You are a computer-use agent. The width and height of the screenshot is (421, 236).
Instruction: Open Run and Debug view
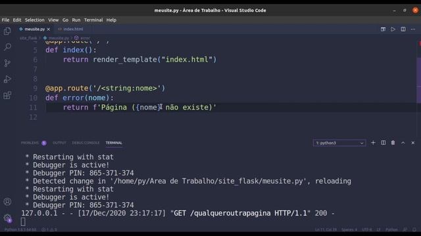(7, 79)
